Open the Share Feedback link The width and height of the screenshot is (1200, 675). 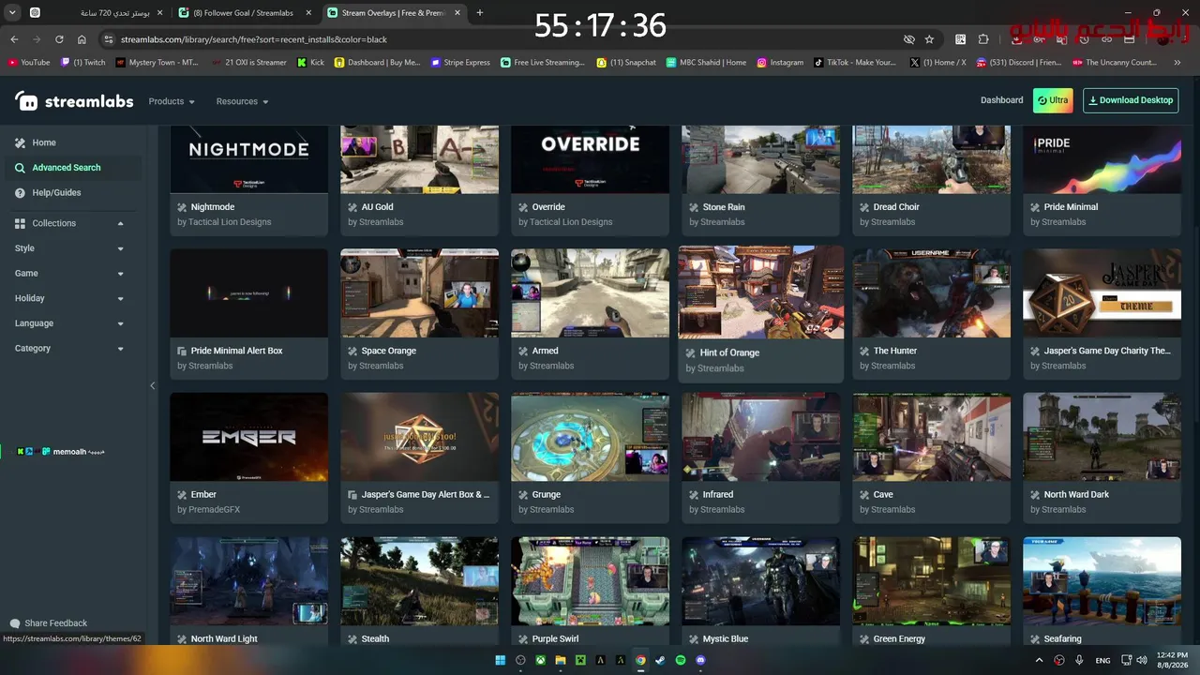click(x=55, y=623)
